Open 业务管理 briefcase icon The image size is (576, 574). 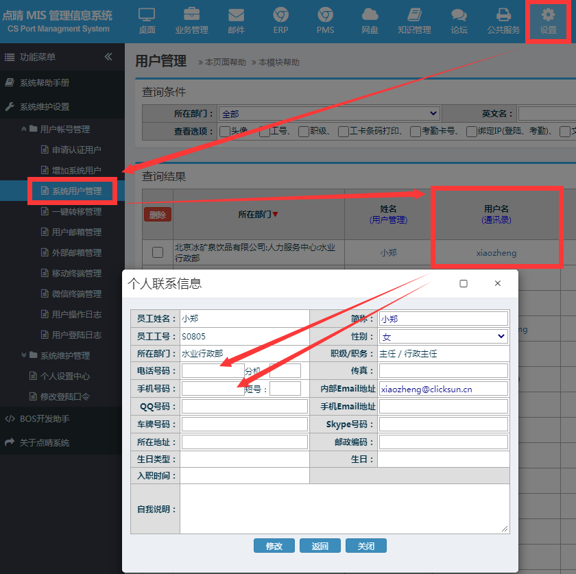tap(191, 21)
